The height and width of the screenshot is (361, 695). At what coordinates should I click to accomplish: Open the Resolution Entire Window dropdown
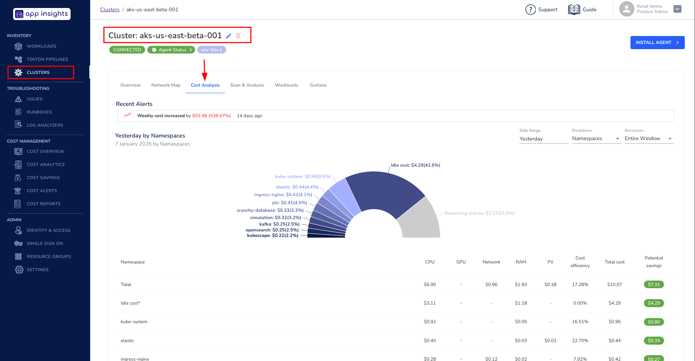click(649, 139)
